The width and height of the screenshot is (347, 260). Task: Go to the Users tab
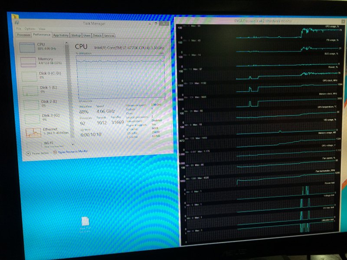87,36
